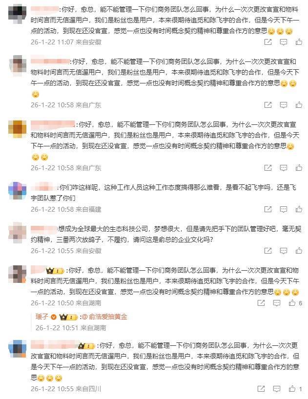Reply to the 10:58 comment from 福建
This screenshot has width=308, height=399.
coord(283,209)
